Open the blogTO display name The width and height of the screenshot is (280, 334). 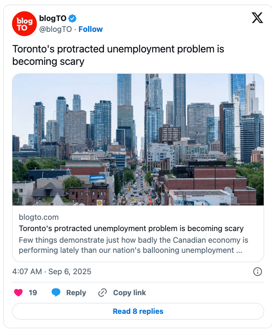coord(53,18)
